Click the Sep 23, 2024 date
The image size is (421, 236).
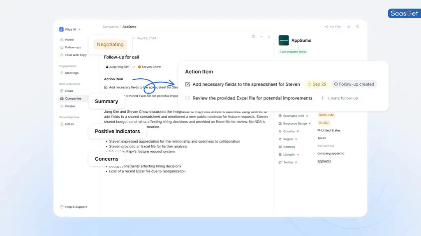[x=146, y=38]
